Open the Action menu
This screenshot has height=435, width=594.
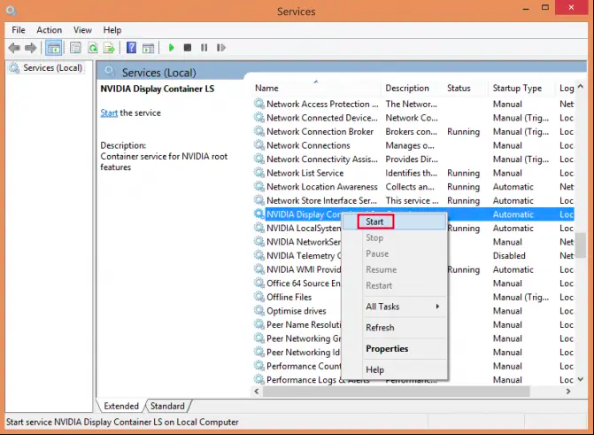[x=50, y=30]
